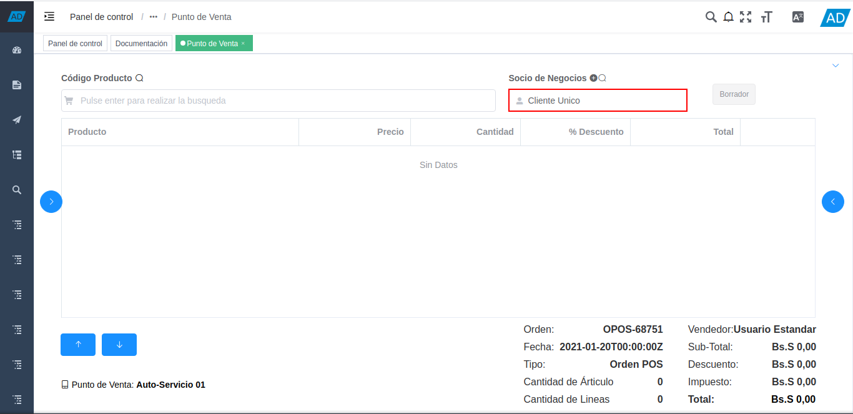Select the document icon in the sidebar
The height and width of the screenshot is (414, 853).
coord(16,84)
